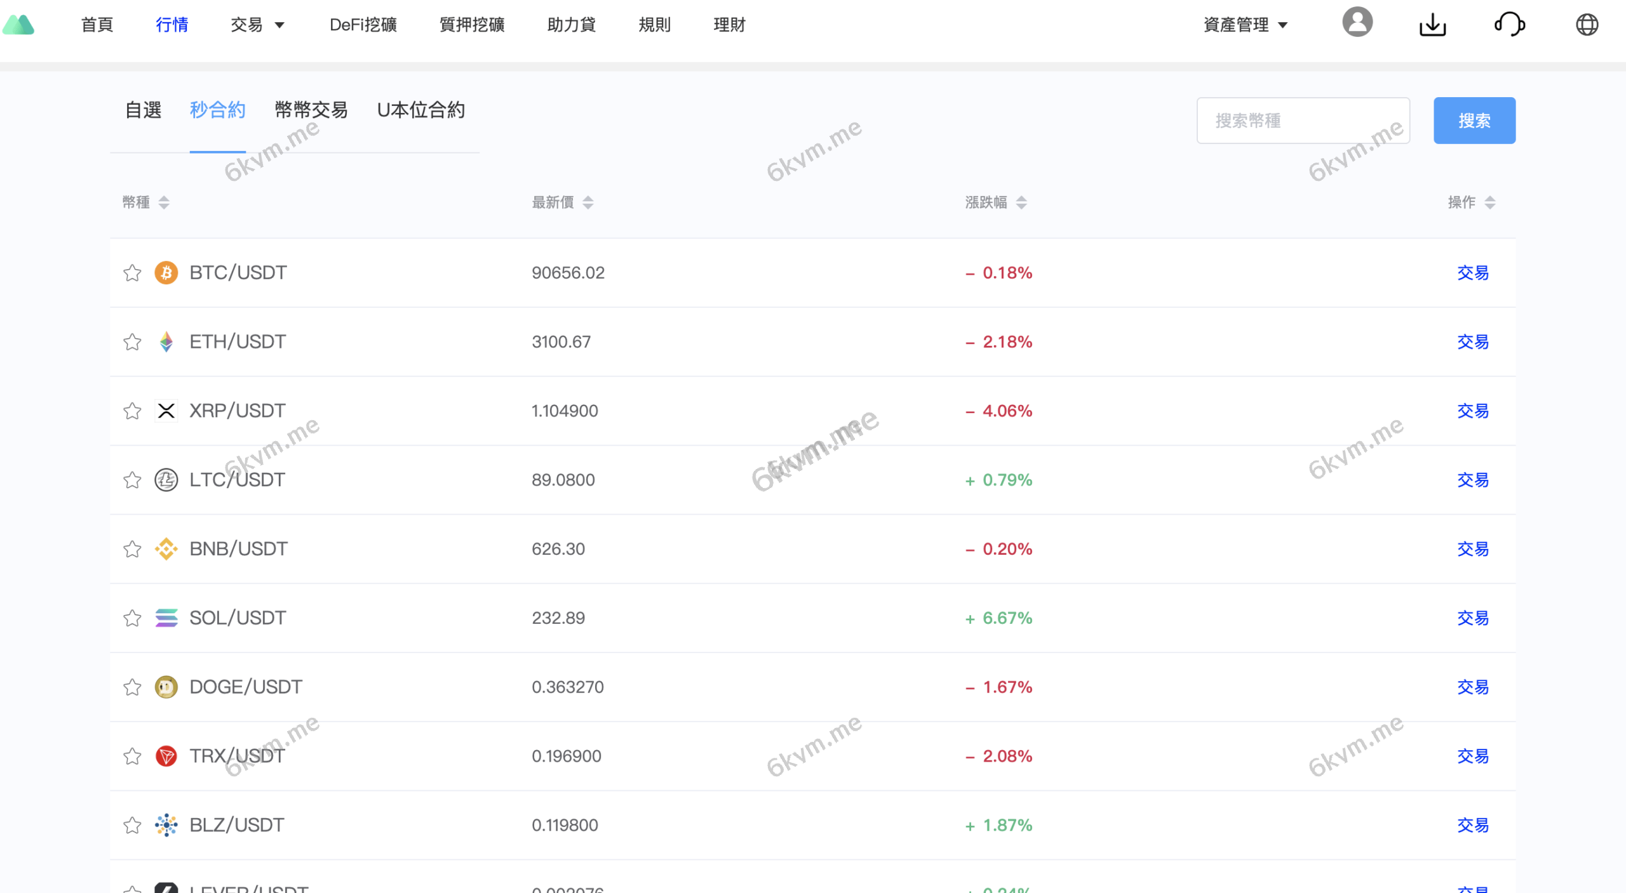Open the user avatar account icon
Screen dimensions: 1626x893
click(x=1357, y=23)
